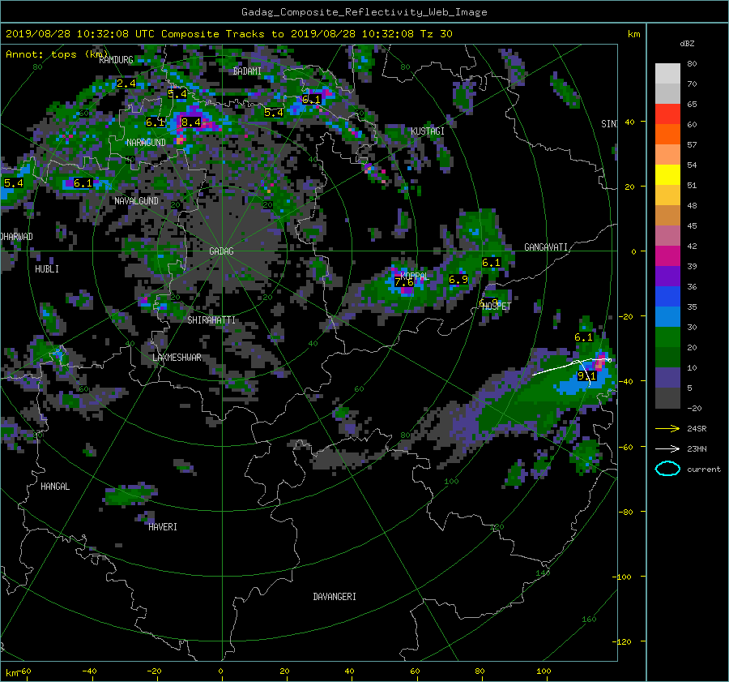Click the 5.4 top below BADAMI
Screen dimensions: 729x682
point(274,113)
